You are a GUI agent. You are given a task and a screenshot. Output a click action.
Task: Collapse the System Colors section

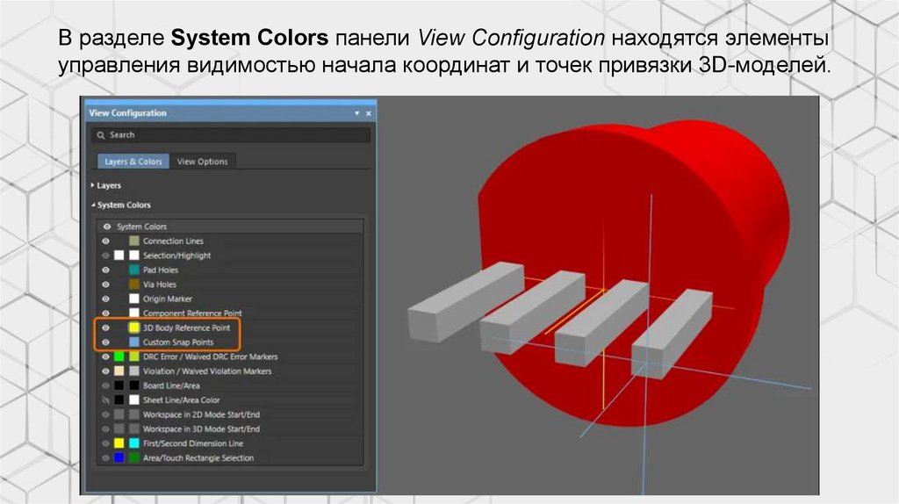point(93,205)
